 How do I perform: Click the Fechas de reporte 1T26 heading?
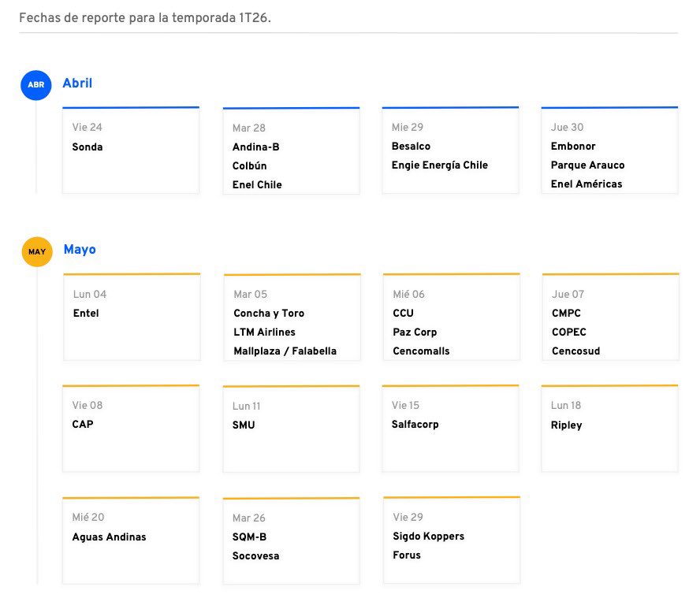pos(145,18)
